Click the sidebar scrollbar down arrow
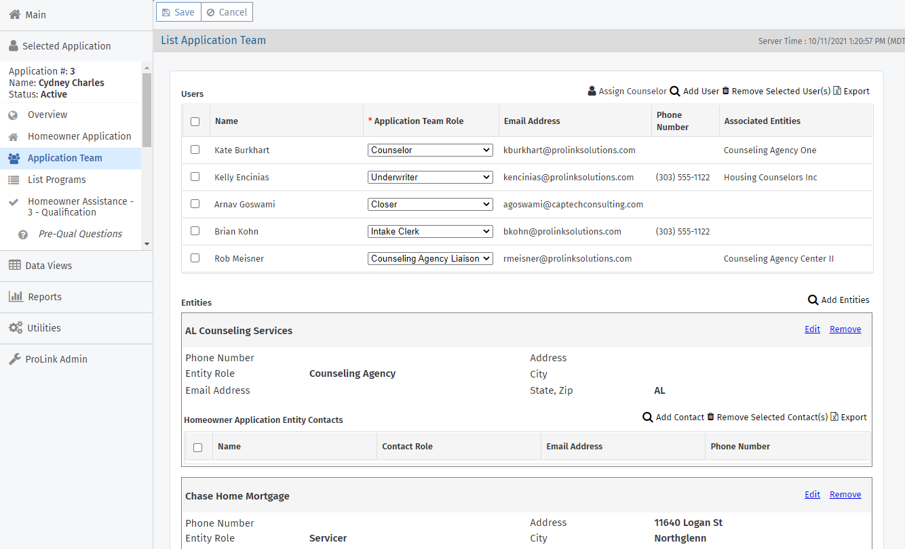The image size is (905, 549). (147, 244)
